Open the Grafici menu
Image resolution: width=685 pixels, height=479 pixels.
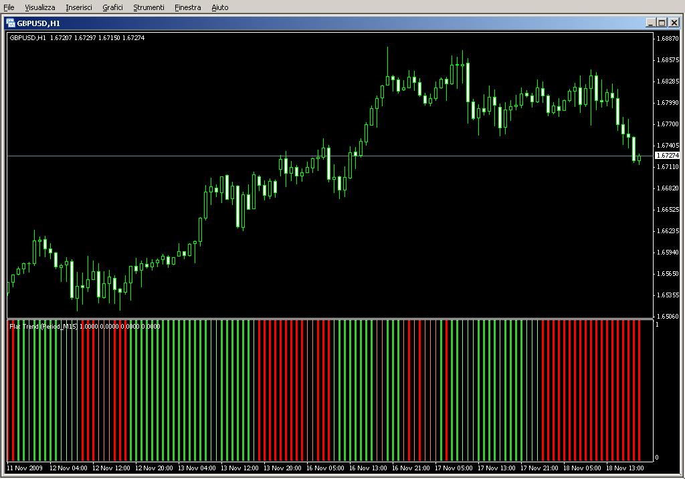click(x=112, y=7)
